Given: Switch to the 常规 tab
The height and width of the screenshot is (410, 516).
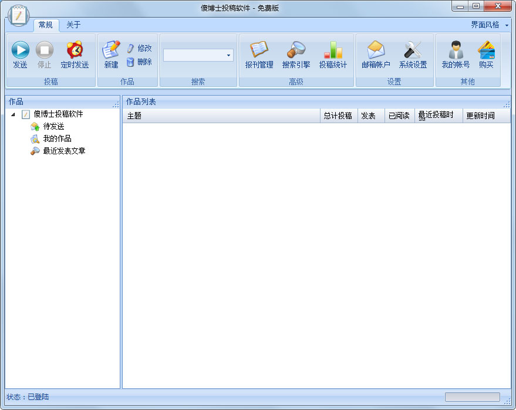Looking at the screenshot, I should (x=46, y=25).
